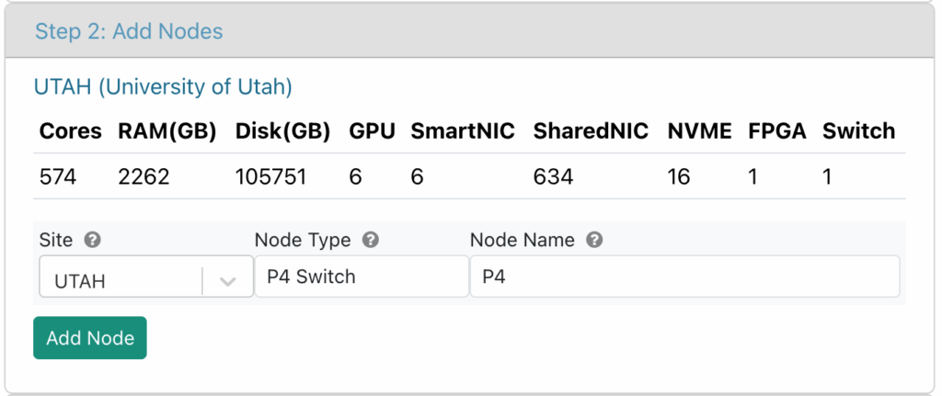Select the Cores column header
Viewport: 942px width, 396px height.
pyautogui.click(x=70, y=130)
